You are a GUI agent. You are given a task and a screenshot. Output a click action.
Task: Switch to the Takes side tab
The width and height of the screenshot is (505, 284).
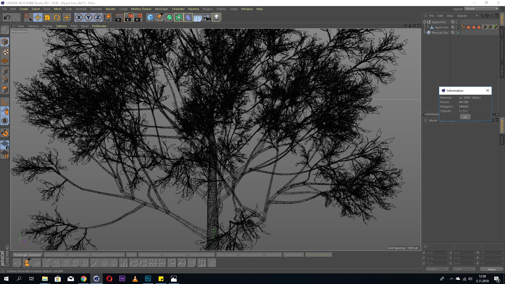(502, 32)
